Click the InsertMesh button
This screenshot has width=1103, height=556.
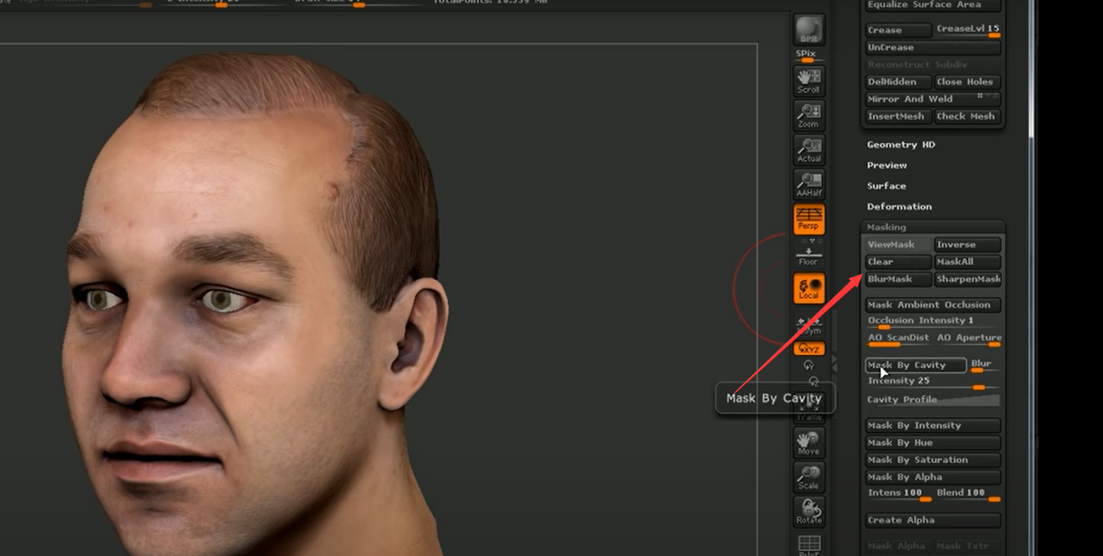[898, 116]
